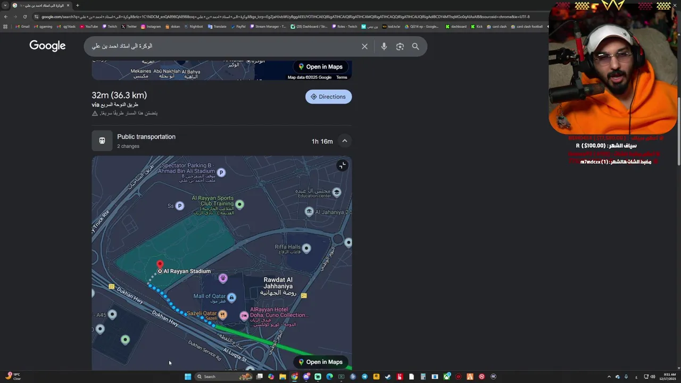Open the PayPal bookmark

(x=238, y=27)
